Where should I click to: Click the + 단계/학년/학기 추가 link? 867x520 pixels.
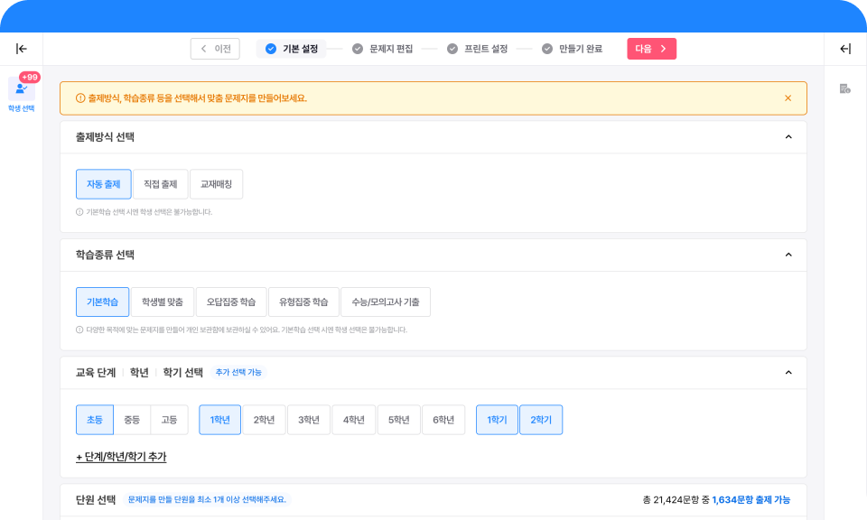(x=121, y=458)
